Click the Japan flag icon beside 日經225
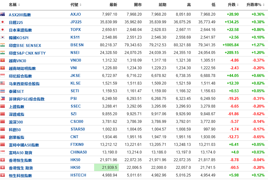Screen dimensions: 268x180 pos(3,22)
